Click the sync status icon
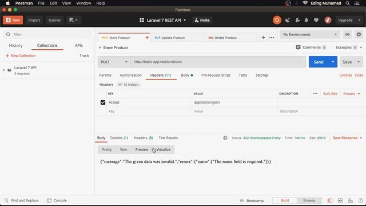Viewport: 366px width, 206px height. click(x=277, y=20)
